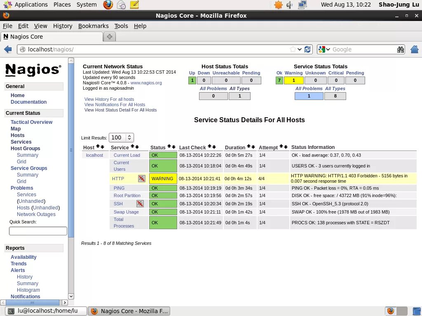Click All Types host count 1

tap(239, 96)
